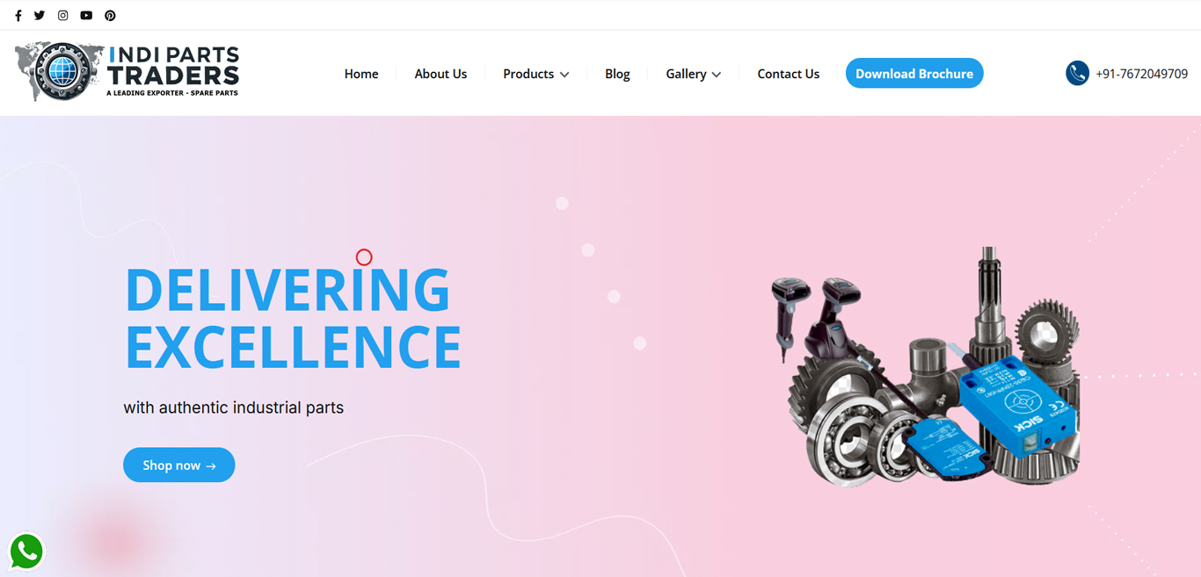The image size is (1201, 577).
Task: Open the YouTube channel icon
Action: pyautogui.click(x=86, y=15)
